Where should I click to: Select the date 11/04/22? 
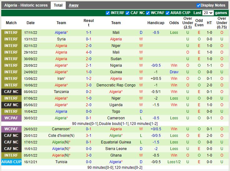click(x=31, y=111)
